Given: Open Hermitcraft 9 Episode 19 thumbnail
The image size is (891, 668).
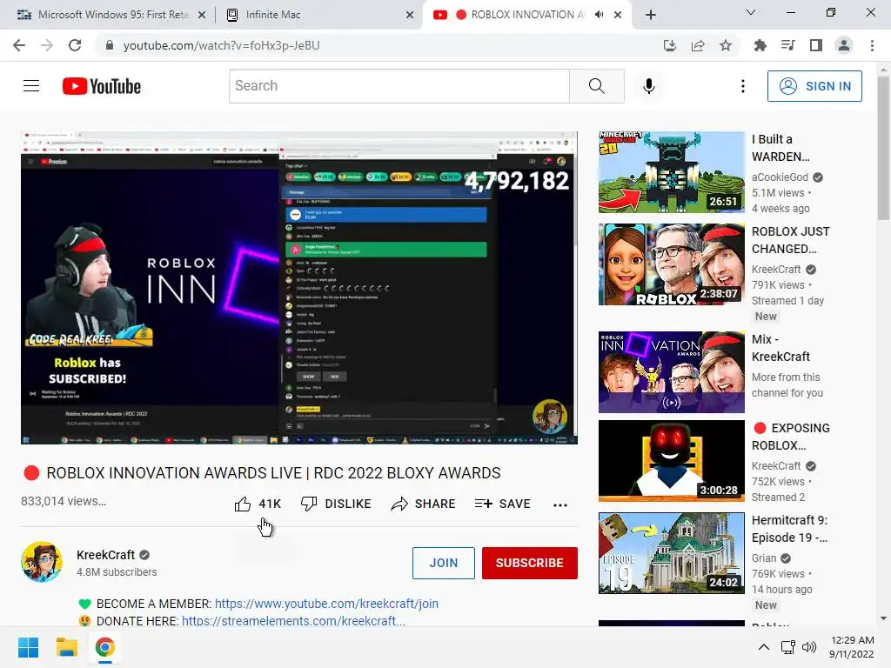Looking at the screenshot, I should point(671,552).
